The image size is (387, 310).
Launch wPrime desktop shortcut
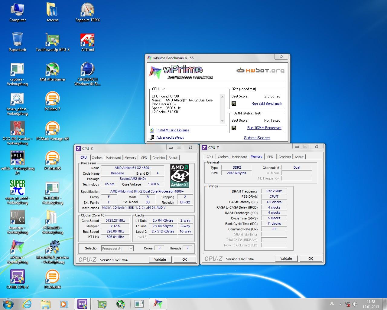click(18, 252)
